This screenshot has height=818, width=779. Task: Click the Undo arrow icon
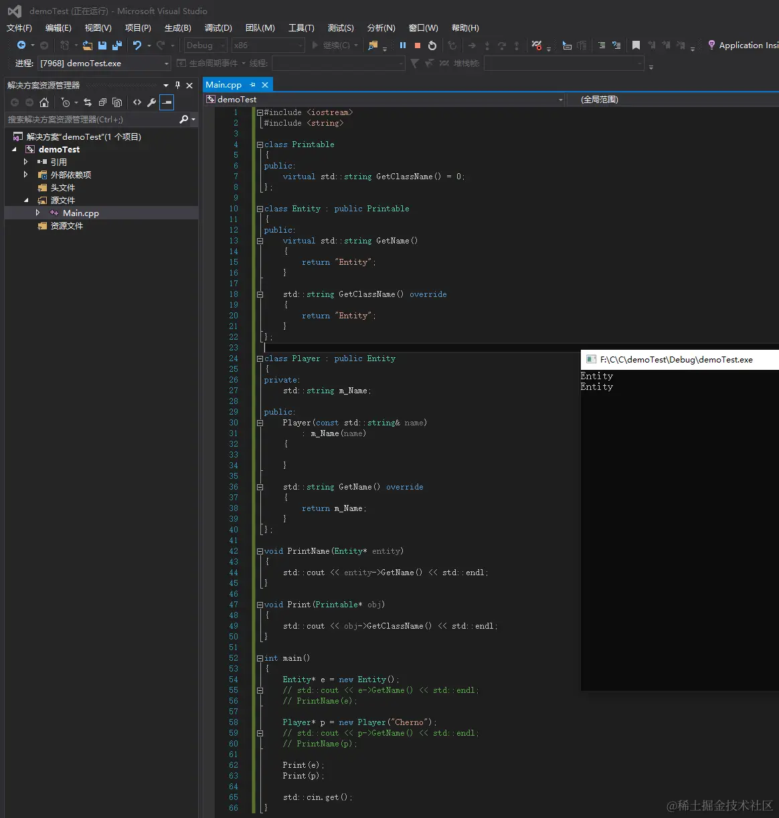tap(137, 45)
